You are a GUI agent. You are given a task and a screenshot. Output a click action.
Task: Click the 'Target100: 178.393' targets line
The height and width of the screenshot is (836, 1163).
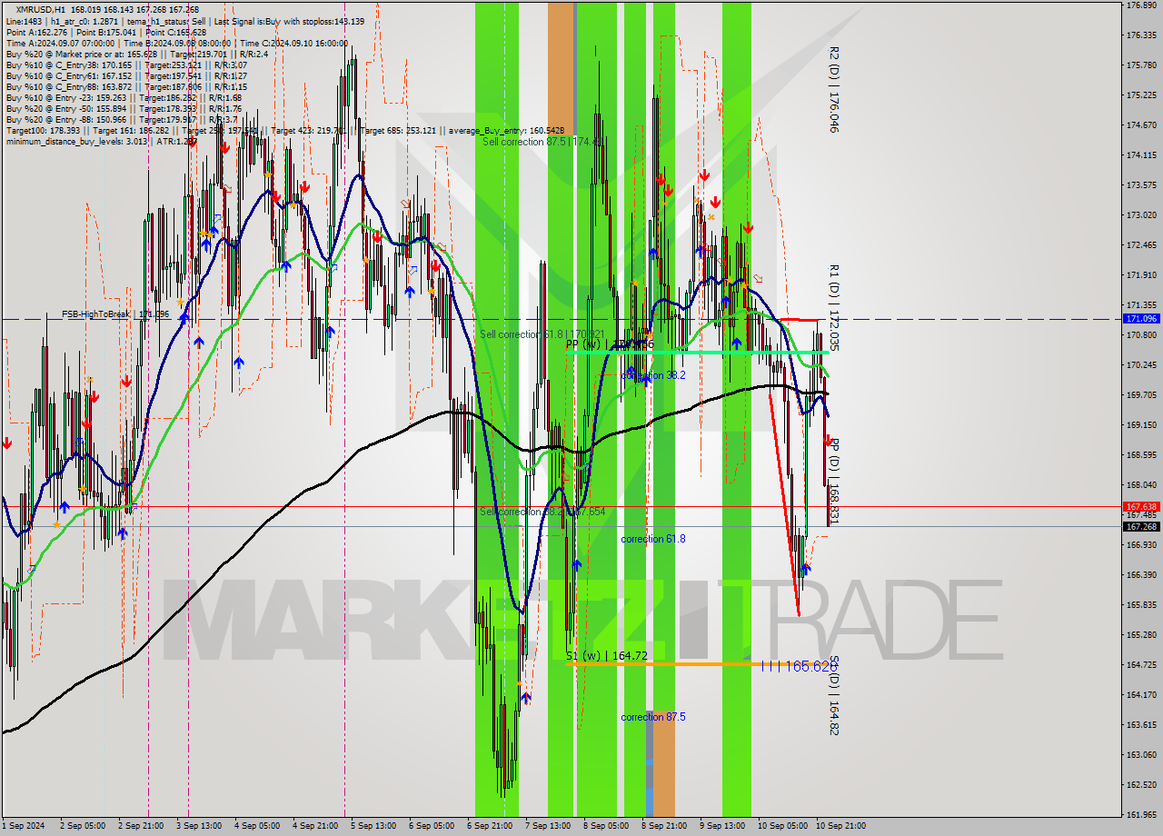pos(285,130)
